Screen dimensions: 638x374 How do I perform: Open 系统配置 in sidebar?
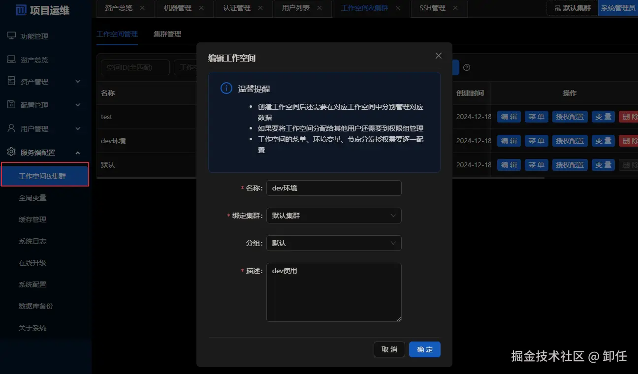tap(32, 284)
